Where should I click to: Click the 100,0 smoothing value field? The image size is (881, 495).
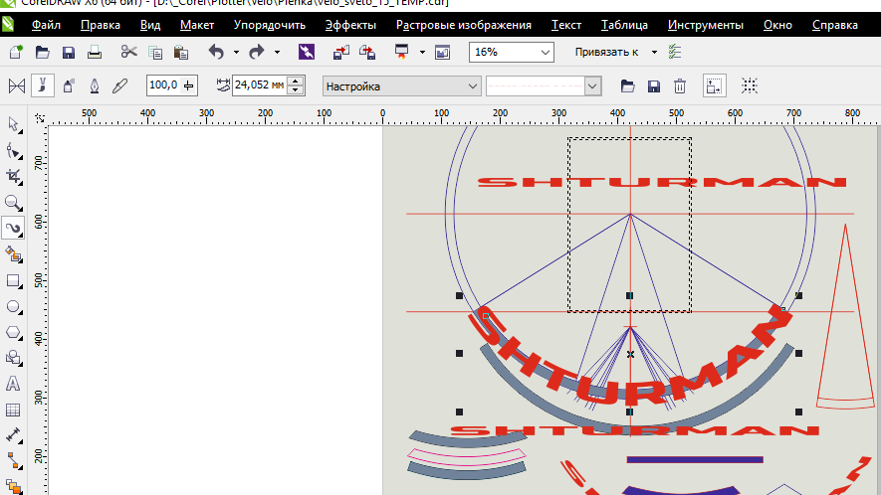pos(164,85)
